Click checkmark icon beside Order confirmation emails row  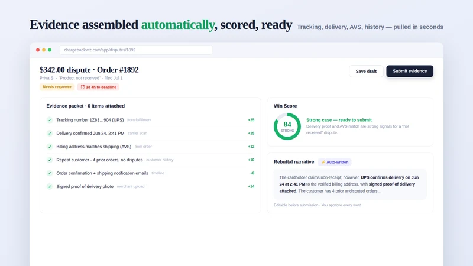pyautogui.click(x=50, y=173)
